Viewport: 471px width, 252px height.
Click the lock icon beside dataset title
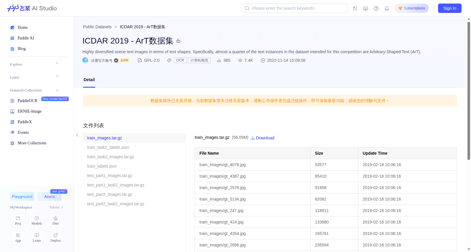tap(178, 41)
